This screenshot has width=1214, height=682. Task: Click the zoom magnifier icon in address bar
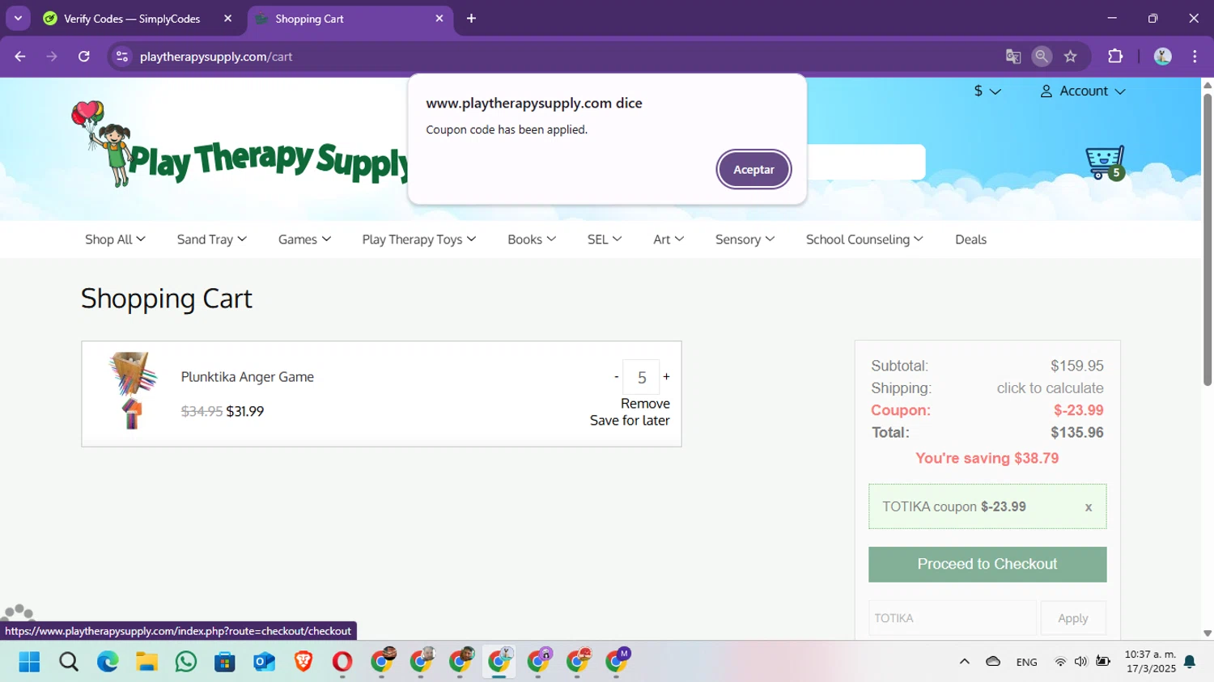(x=1042, y=57)
